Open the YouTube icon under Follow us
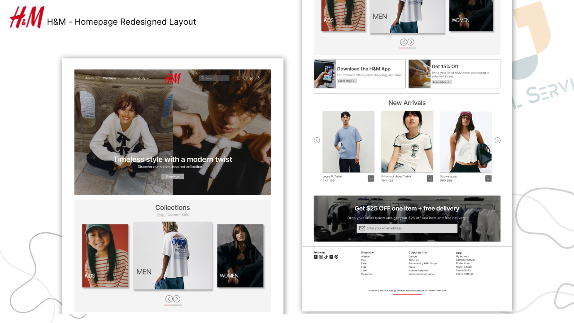Screen dimensions: 574x323 click(331, 257)
